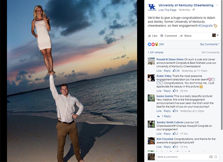Click Robin Tolley's profile thumbnail

151,78
